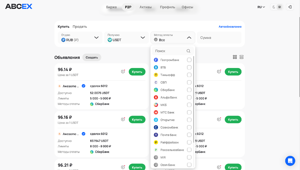Screen dimensions: 300x170
Task: Open chat icon on 96.16 ₽ offer
Action: coord(123,119)
